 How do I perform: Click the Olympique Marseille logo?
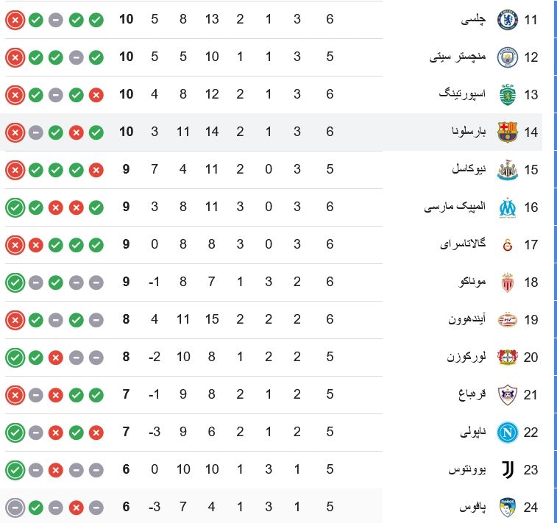tap(507, 207)
